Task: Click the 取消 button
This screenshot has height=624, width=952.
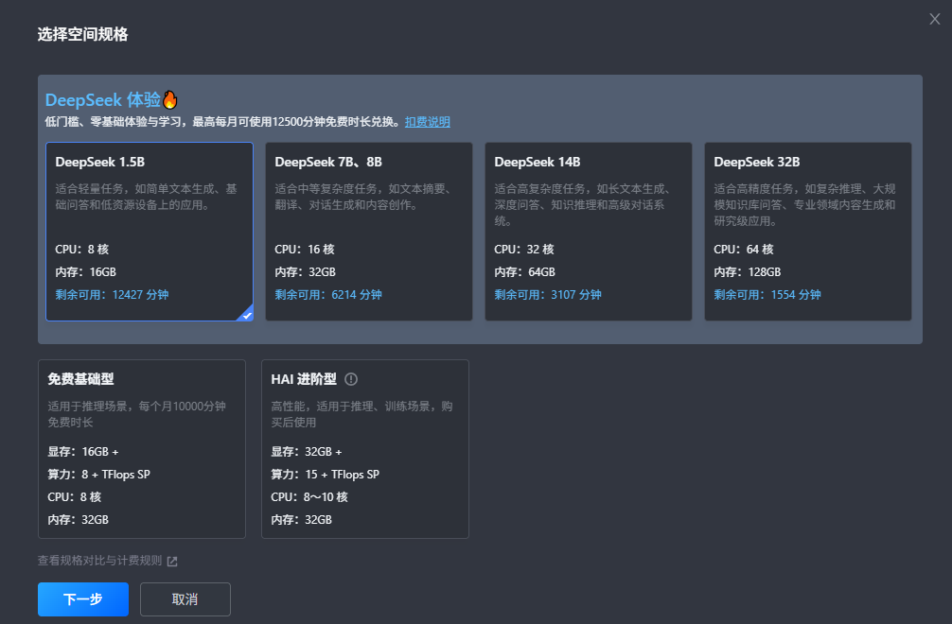Action: click(x=185, y=599)
